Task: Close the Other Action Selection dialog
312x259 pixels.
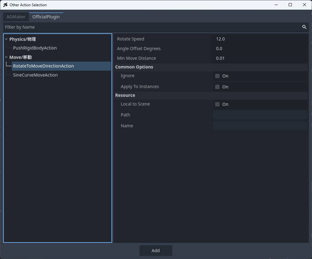Action: [x=305, y=5]
